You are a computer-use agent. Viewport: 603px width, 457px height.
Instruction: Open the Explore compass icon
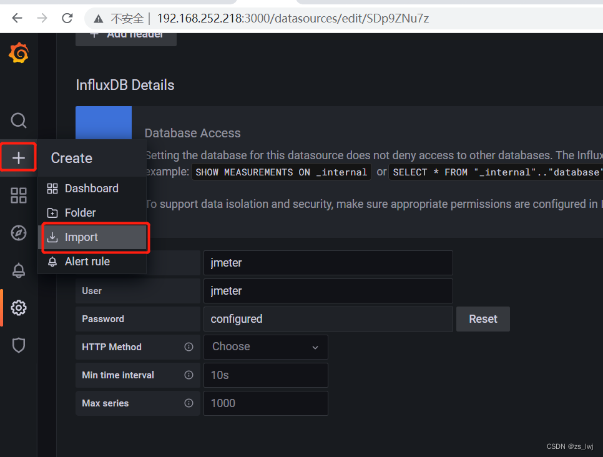pos(19,233)
